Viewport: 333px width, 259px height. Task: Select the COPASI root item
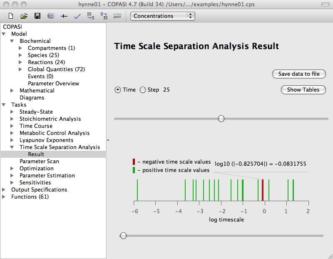(12, 27)
